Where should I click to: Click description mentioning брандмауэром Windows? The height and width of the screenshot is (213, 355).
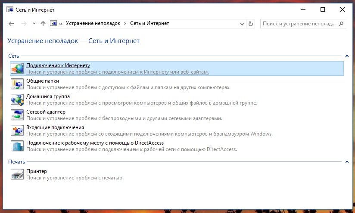pos(149,134)
